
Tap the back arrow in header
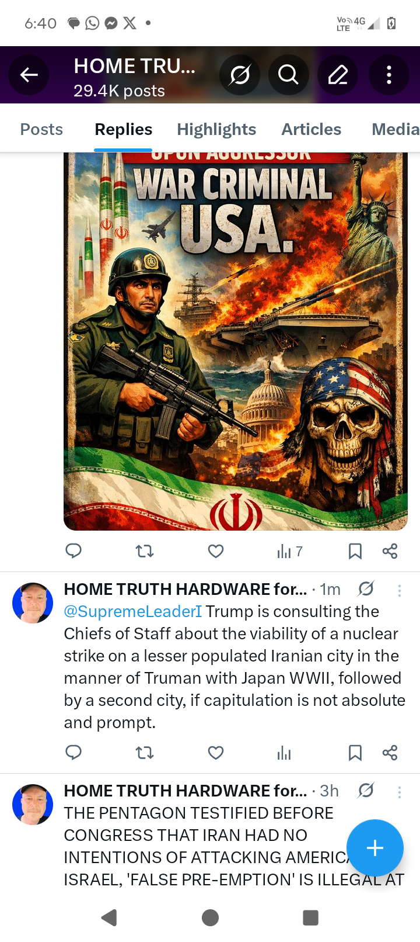pos(29,75)
